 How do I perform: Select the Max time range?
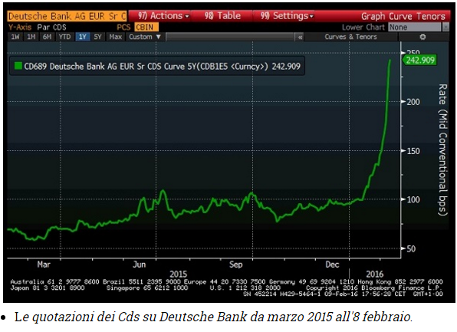tap(116, 37)
